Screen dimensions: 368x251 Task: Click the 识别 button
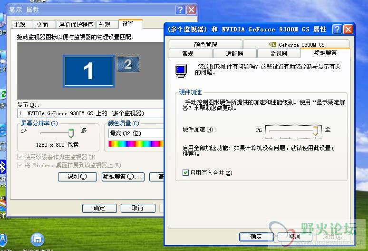point(77,177)
